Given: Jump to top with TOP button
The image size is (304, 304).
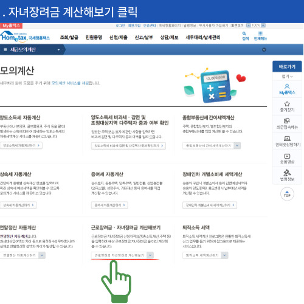Looking at the screenshot, I should tap(287, 194).
